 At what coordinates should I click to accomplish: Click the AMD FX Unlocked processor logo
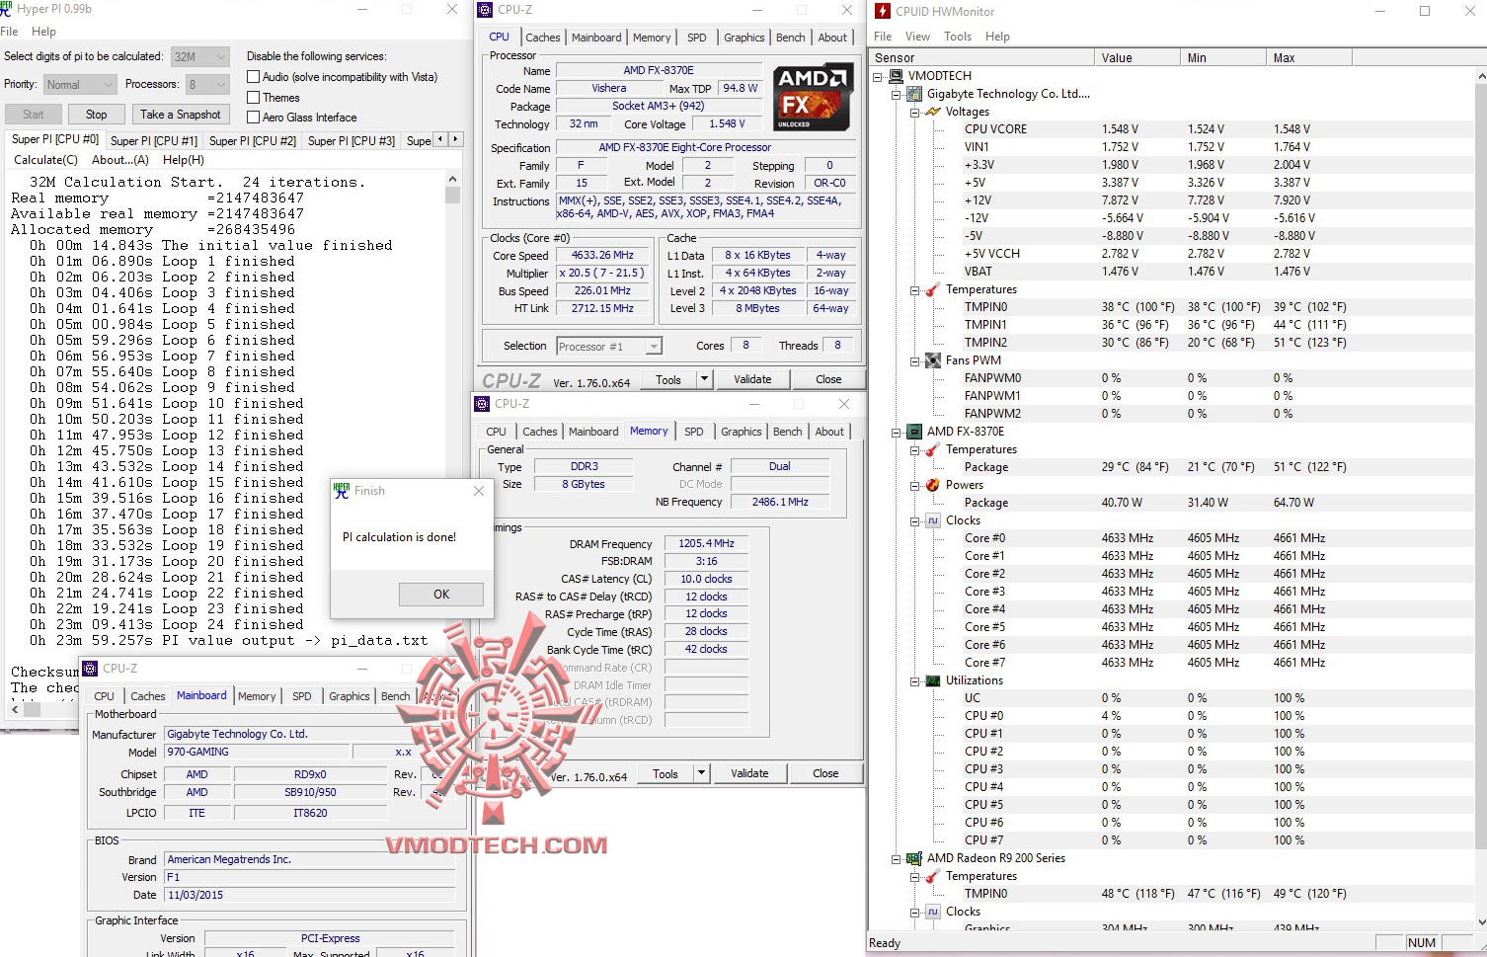tap(813, 97)
